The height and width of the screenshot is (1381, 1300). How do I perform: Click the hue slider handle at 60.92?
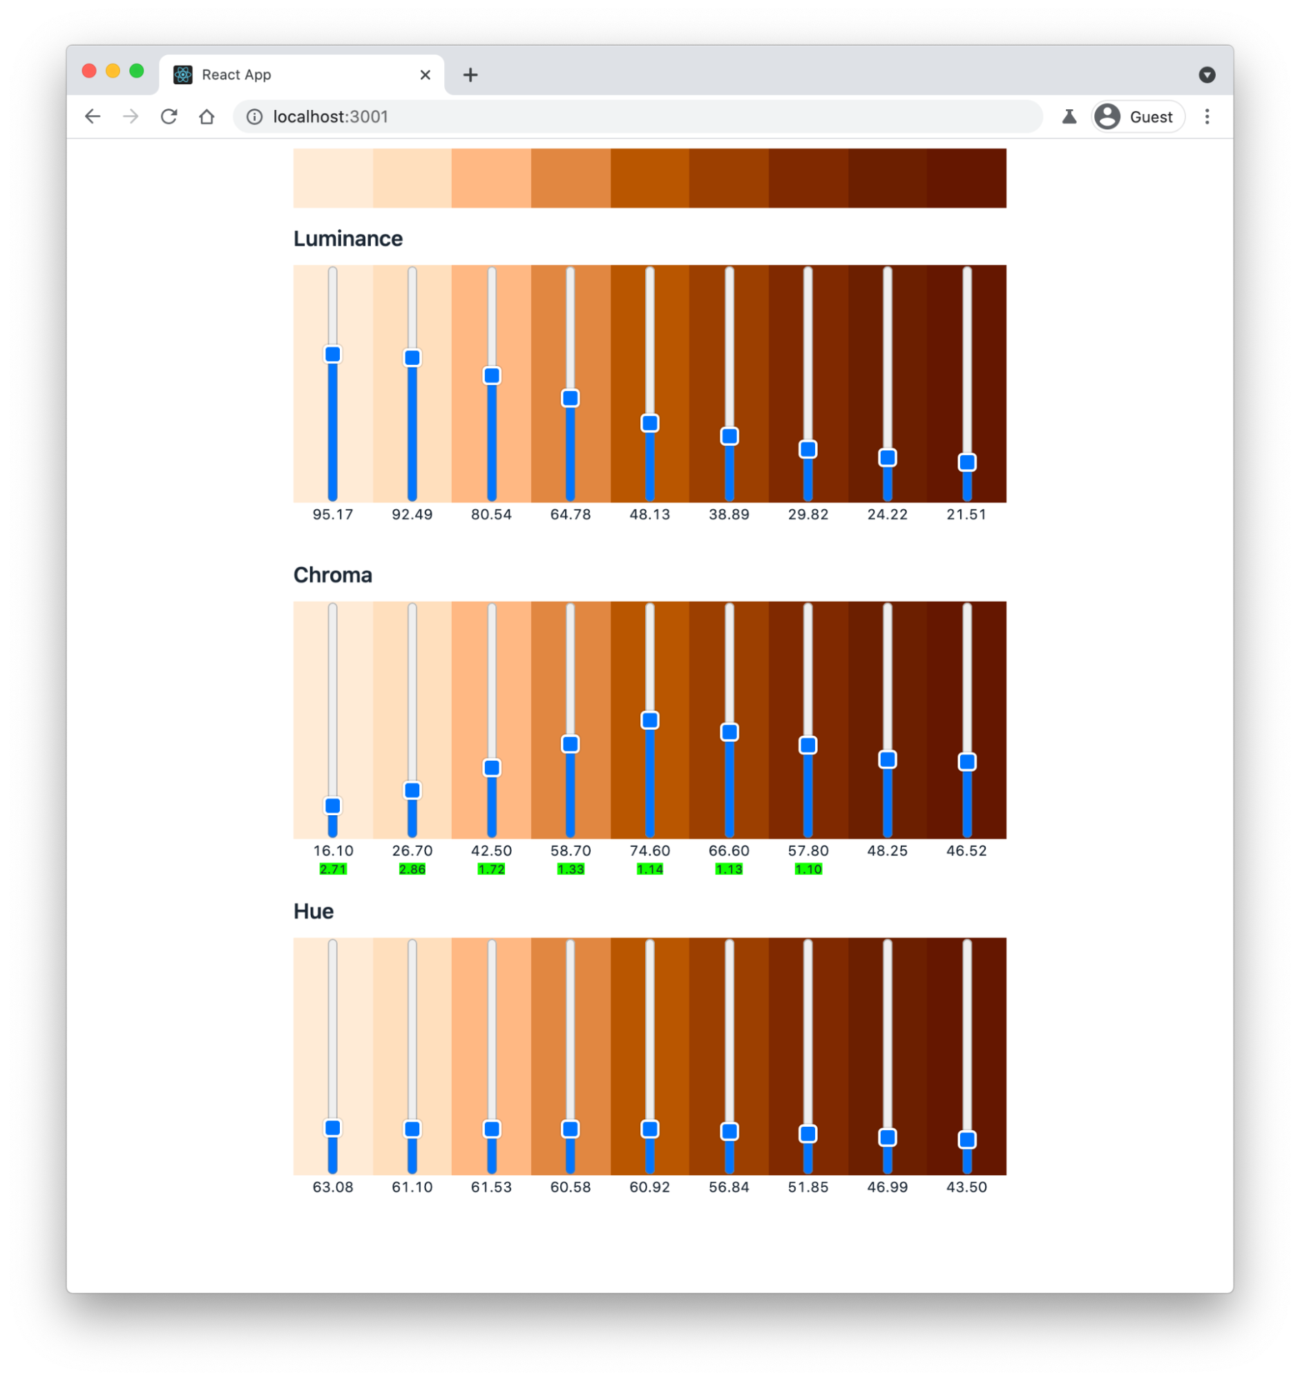(650, 1130)
